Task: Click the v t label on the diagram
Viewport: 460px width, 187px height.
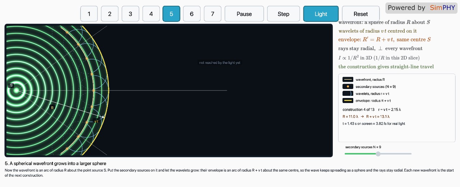Action: coord(96,121)
